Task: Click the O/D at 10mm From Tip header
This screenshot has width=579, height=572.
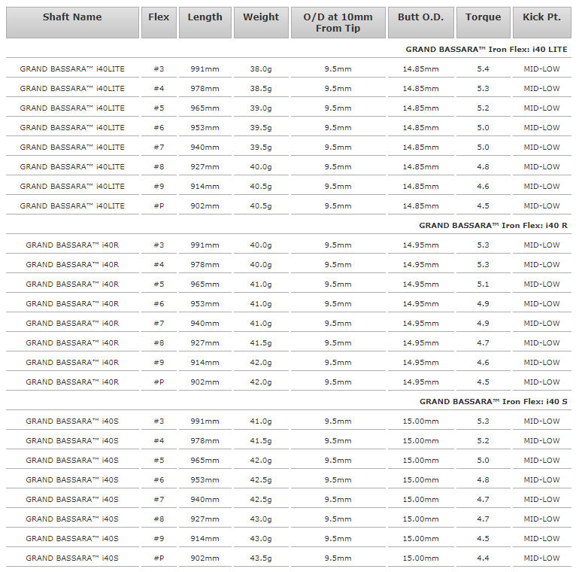Action: coord(338,23)
